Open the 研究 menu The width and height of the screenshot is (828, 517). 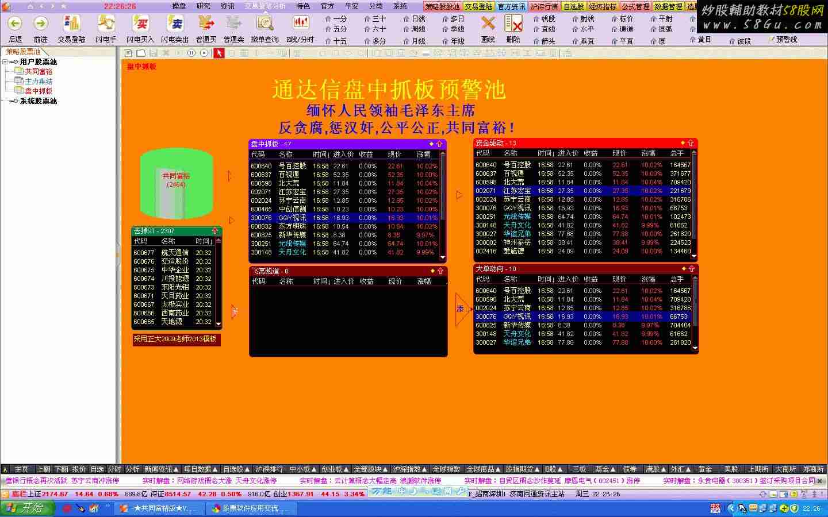[x=204, y=6]
